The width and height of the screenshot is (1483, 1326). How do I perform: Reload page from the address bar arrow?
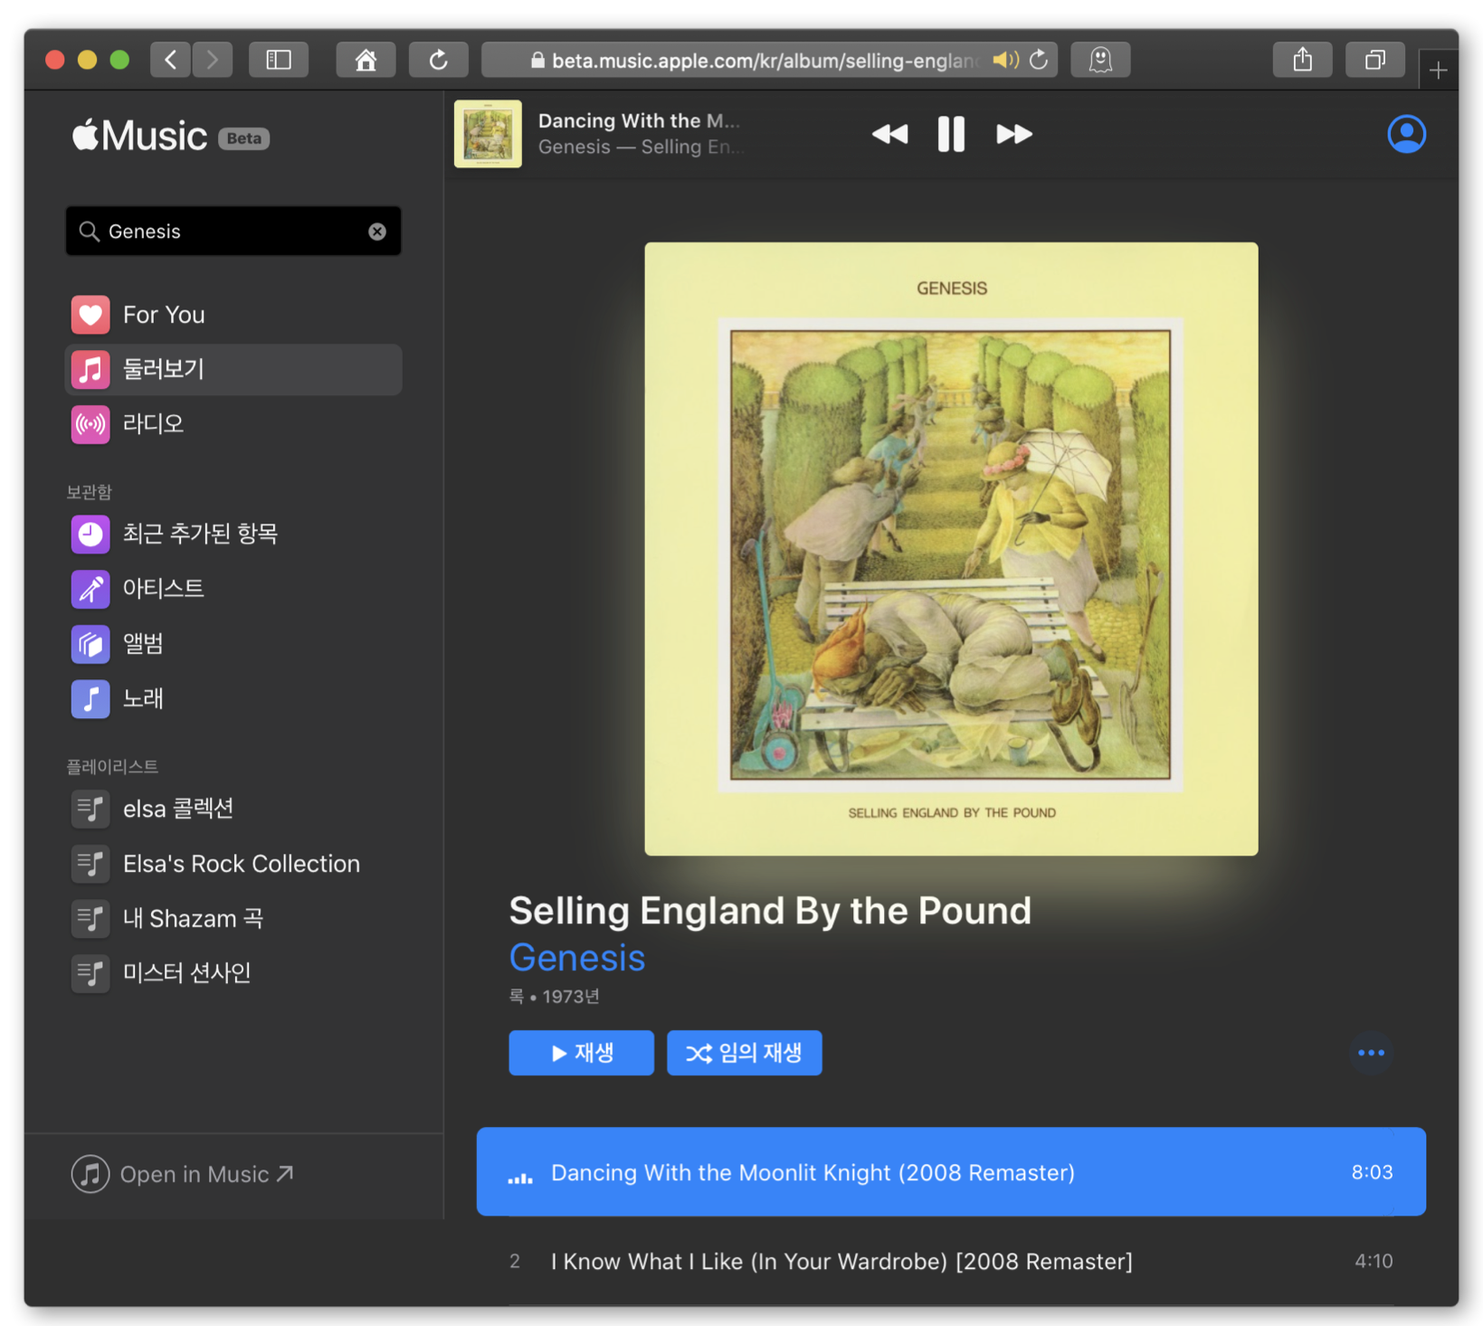[1039, 60]
